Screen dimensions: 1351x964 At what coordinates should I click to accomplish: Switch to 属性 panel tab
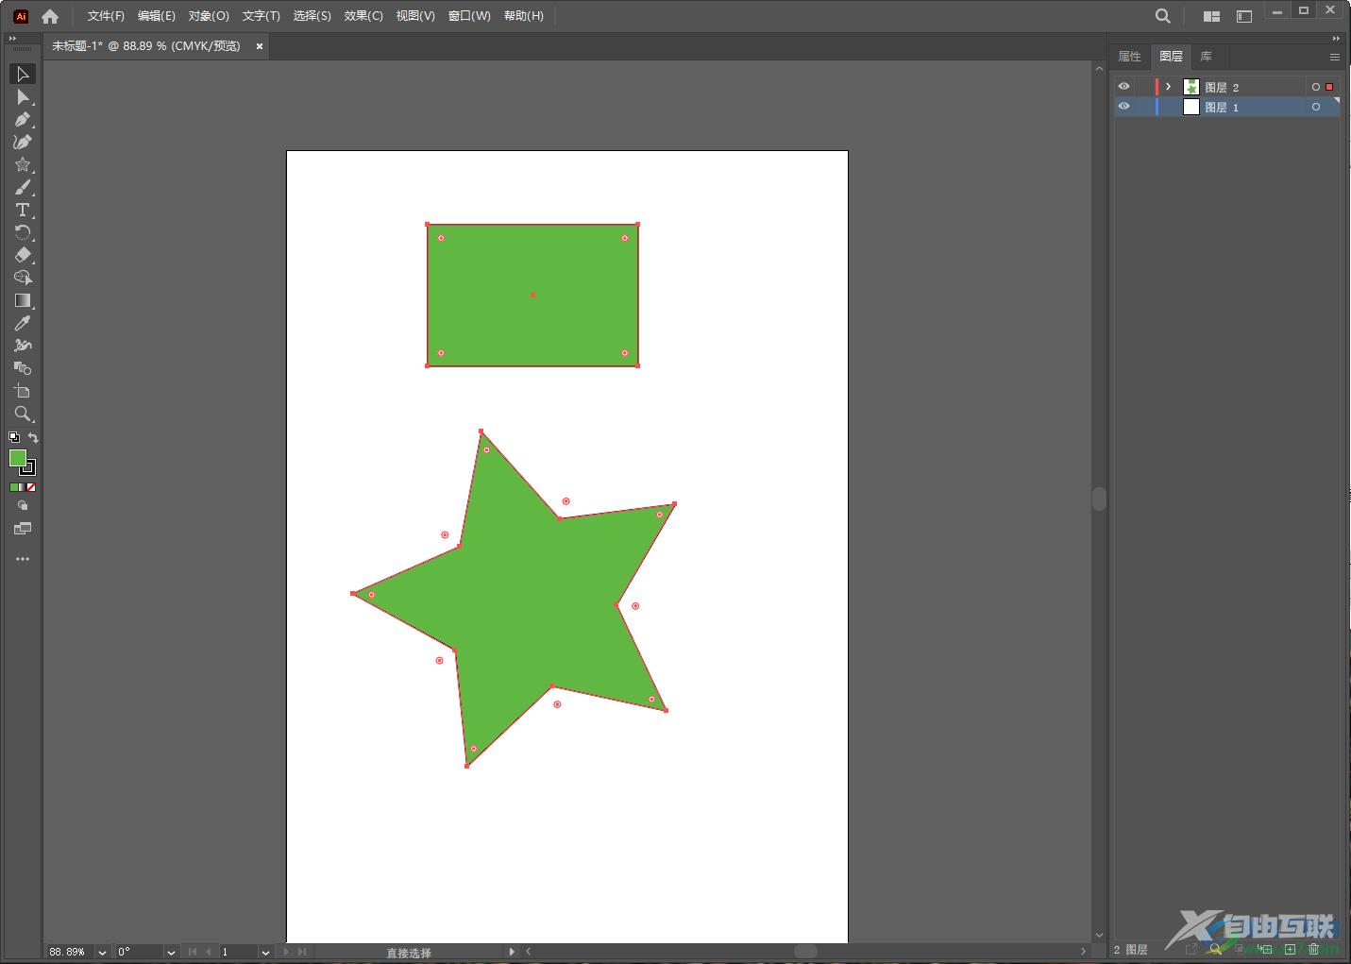pyautogui.click(x=1130, y=57)
